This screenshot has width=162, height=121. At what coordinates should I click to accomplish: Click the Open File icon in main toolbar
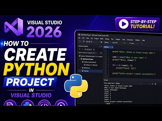click(87, 42)
